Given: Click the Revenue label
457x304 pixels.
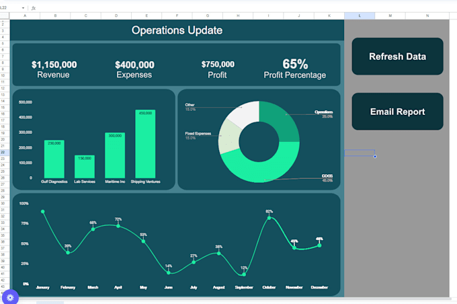Looking at the screenshot, I should coord(53,75).
